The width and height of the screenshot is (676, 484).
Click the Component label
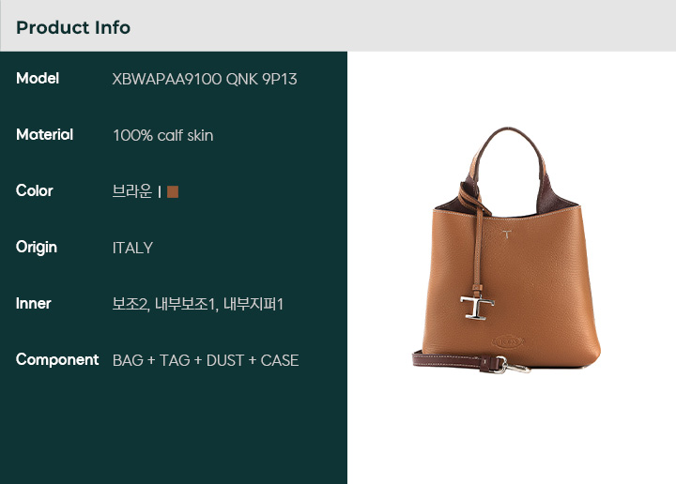pos(57,359)
